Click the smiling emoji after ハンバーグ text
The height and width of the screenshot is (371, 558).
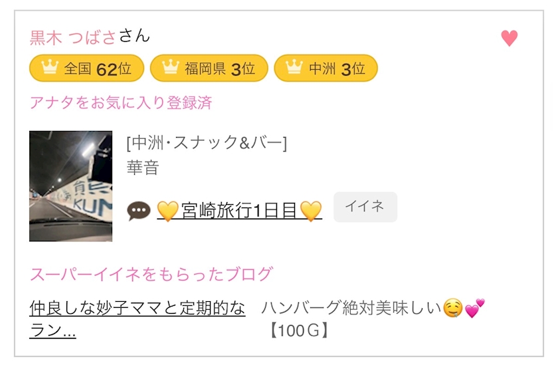pyautogui.click(x=453, y=309)
